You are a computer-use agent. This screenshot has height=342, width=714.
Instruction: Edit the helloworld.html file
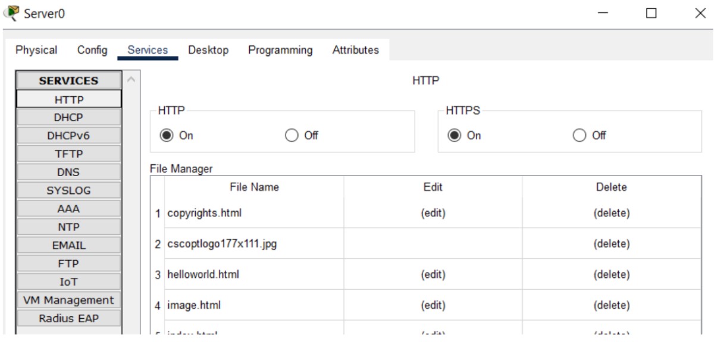433,275
